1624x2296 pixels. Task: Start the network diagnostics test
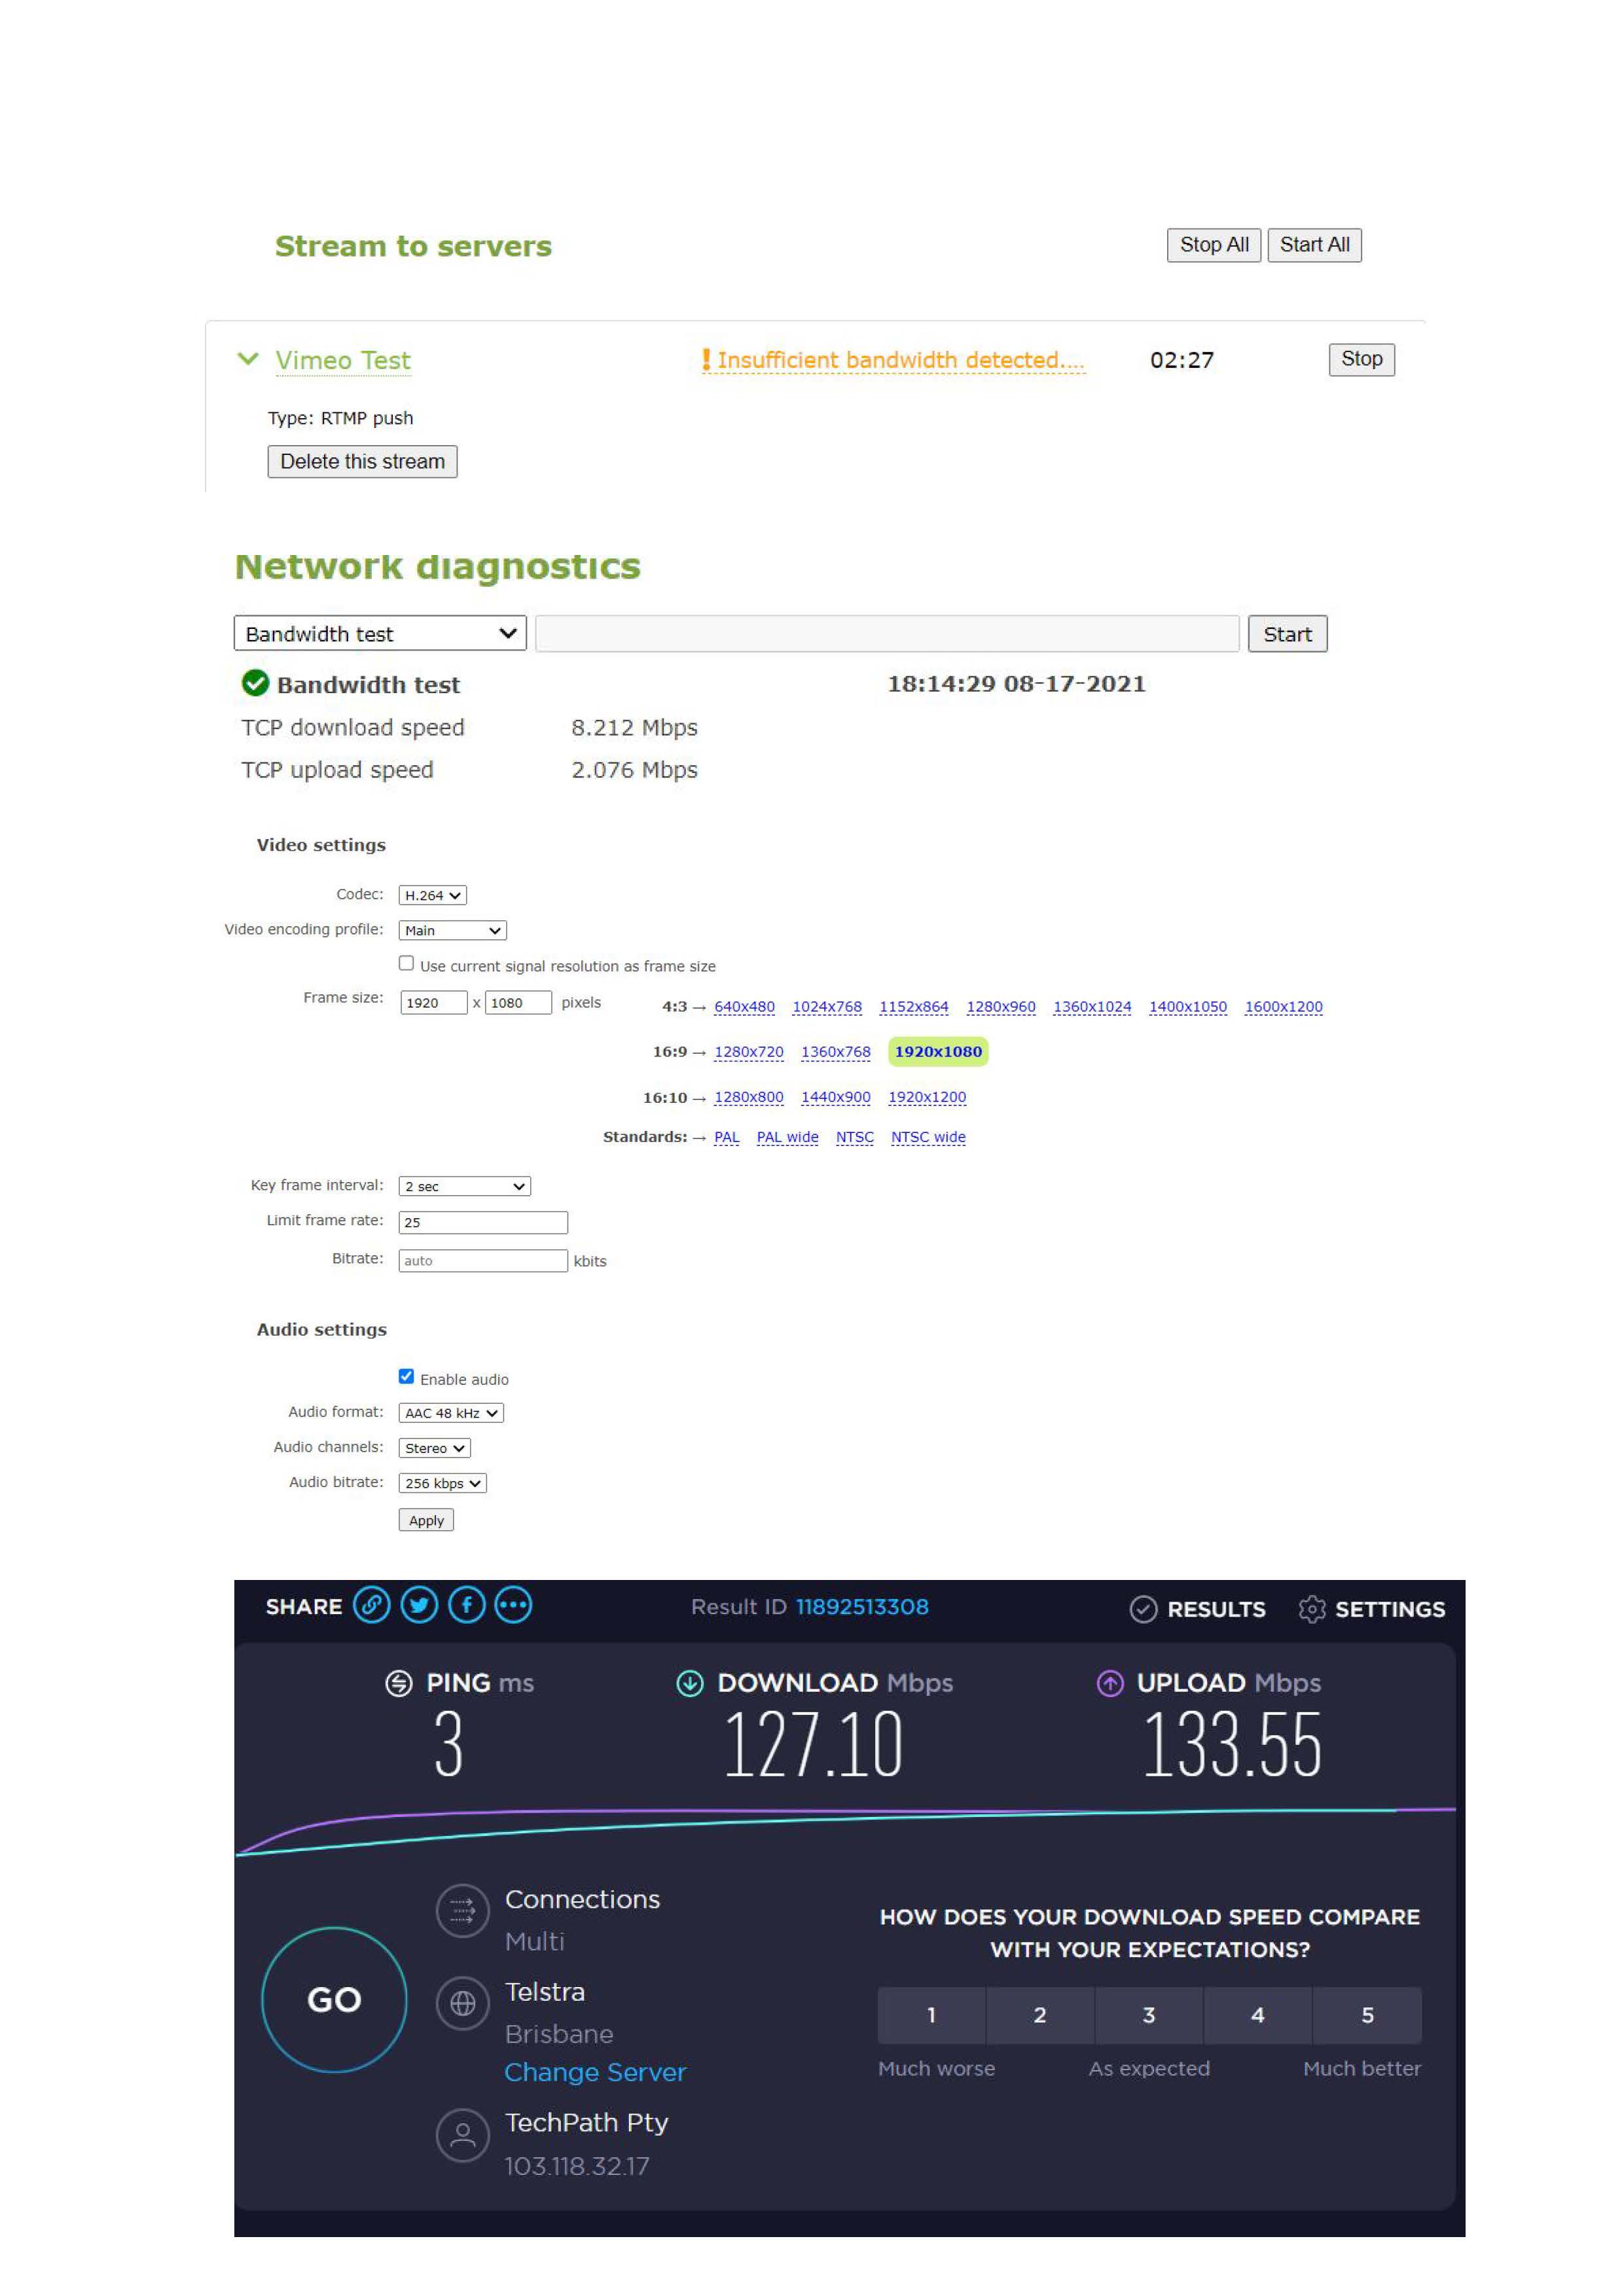[x=1287, y=634]
